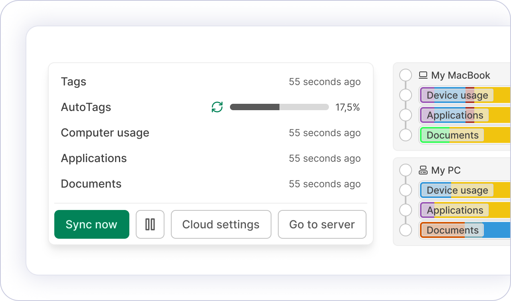Toggle circle next to PC Device usage
511x301 pixels.
406,190
